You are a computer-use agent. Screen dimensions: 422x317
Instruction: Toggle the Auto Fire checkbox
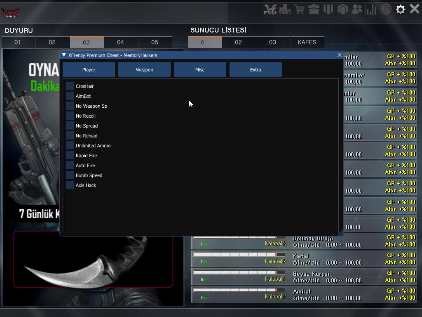[x=70, y=165]
